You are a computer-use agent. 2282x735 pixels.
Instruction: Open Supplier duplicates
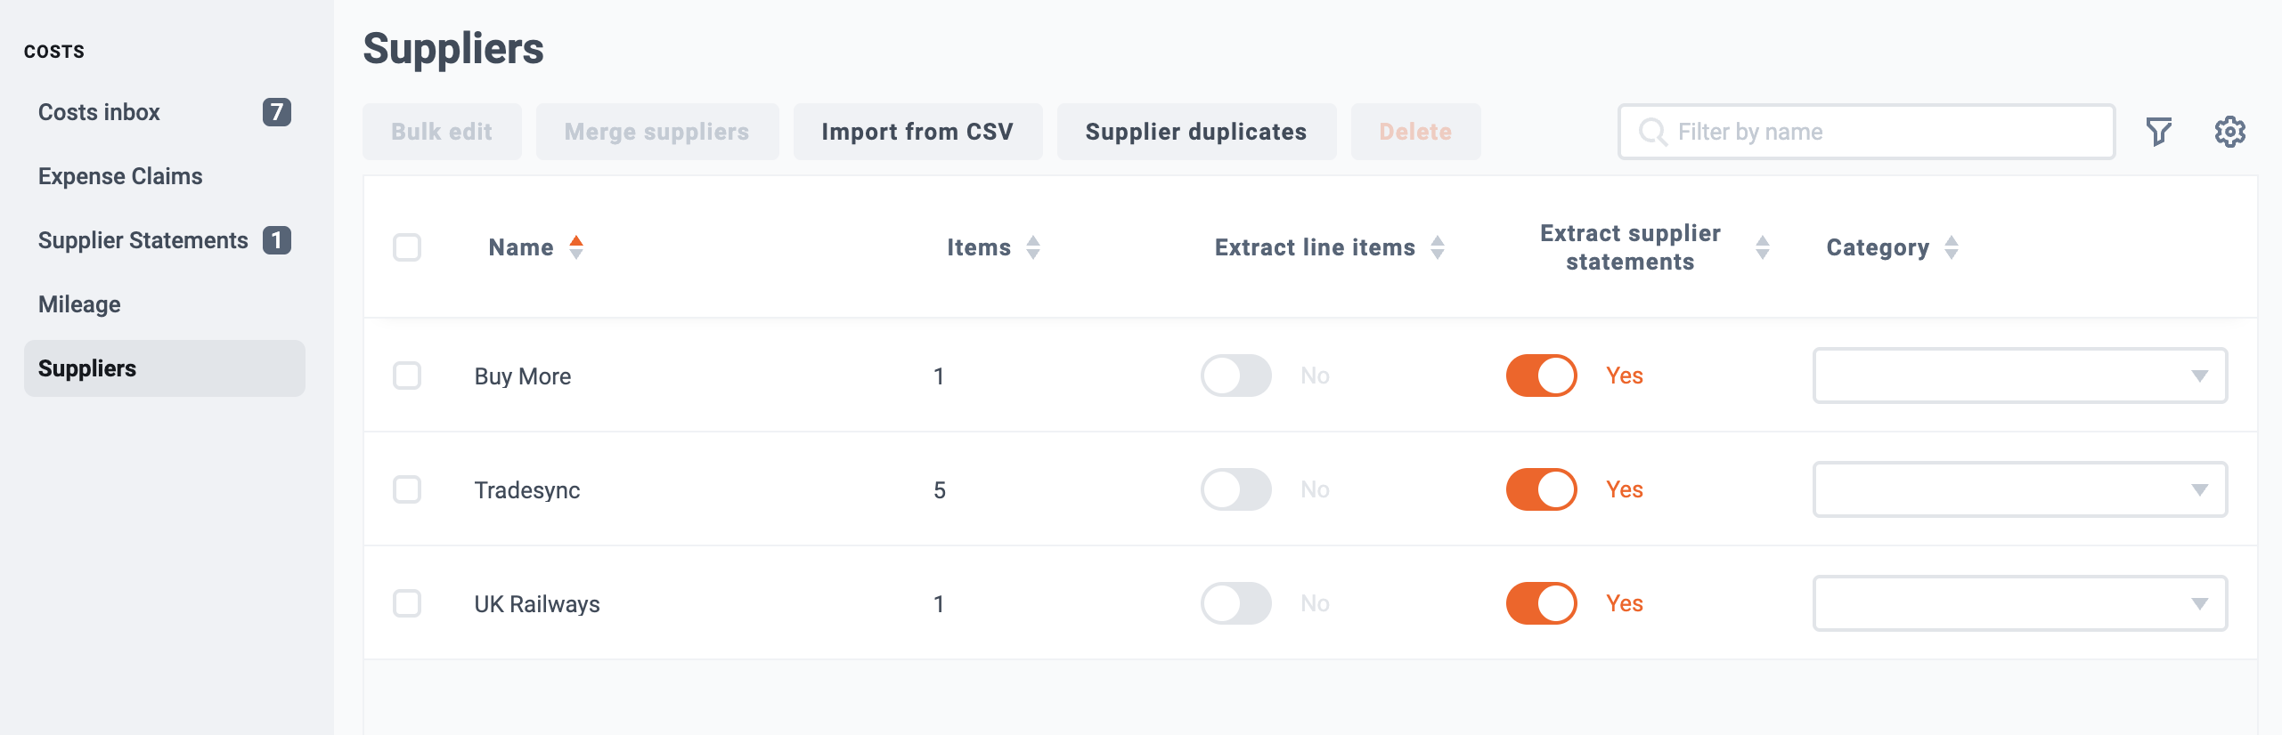coord(1196,132)
